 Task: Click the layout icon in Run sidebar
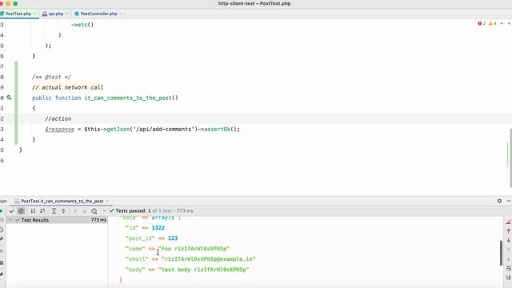[2, 262]
